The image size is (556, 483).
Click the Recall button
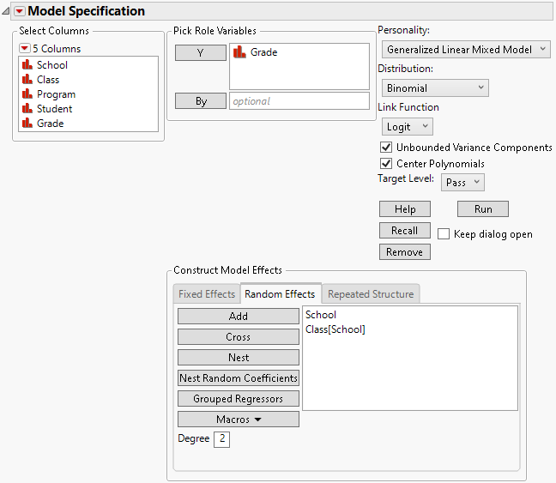[405, 231]
